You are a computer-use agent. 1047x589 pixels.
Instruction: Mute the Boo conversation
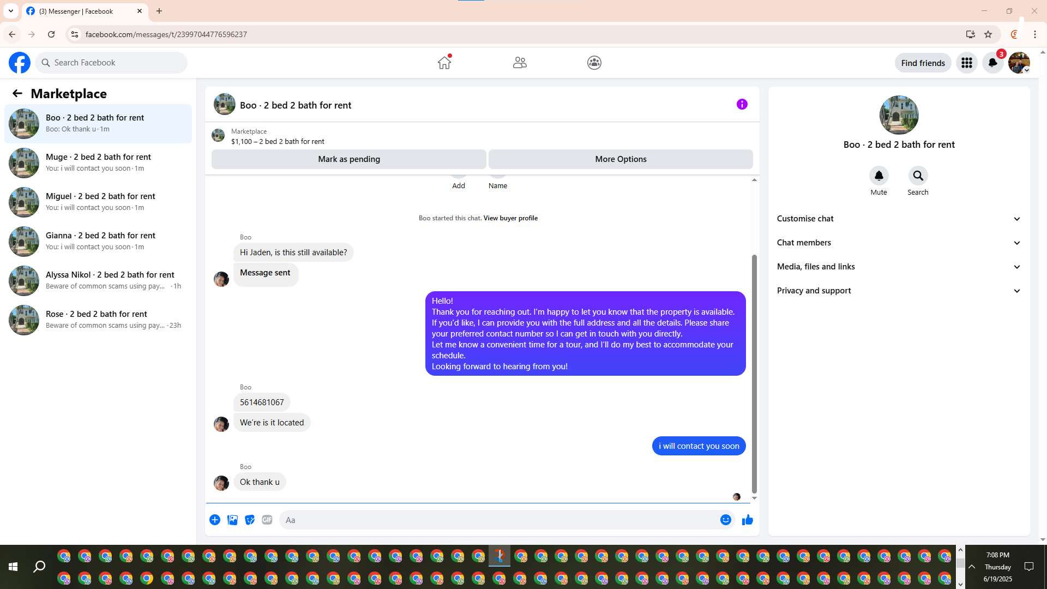pos(878,176)
